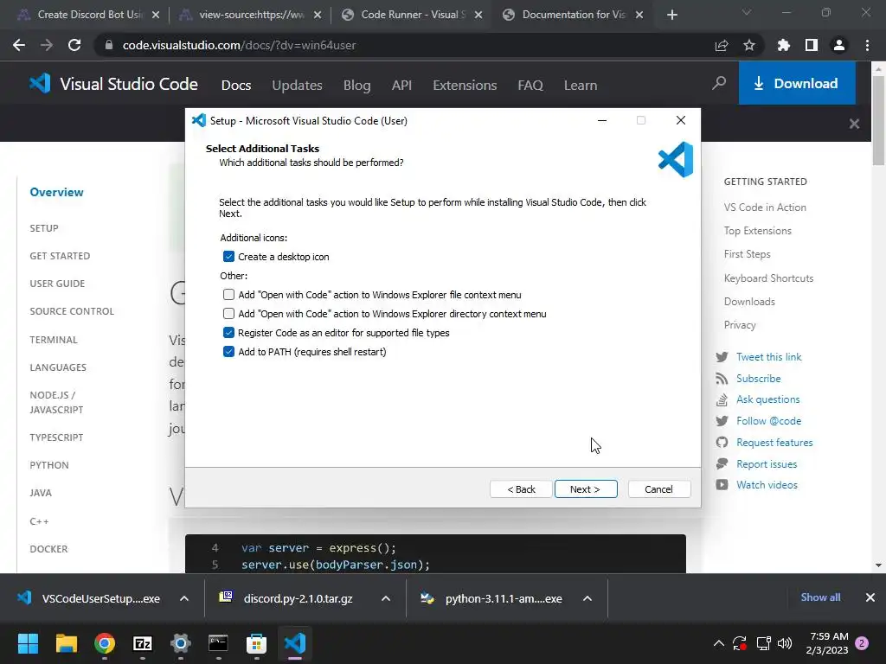Open the Windows Start menu
The image size is (886, 664).
pyautogui.click(x=28, y=643)
